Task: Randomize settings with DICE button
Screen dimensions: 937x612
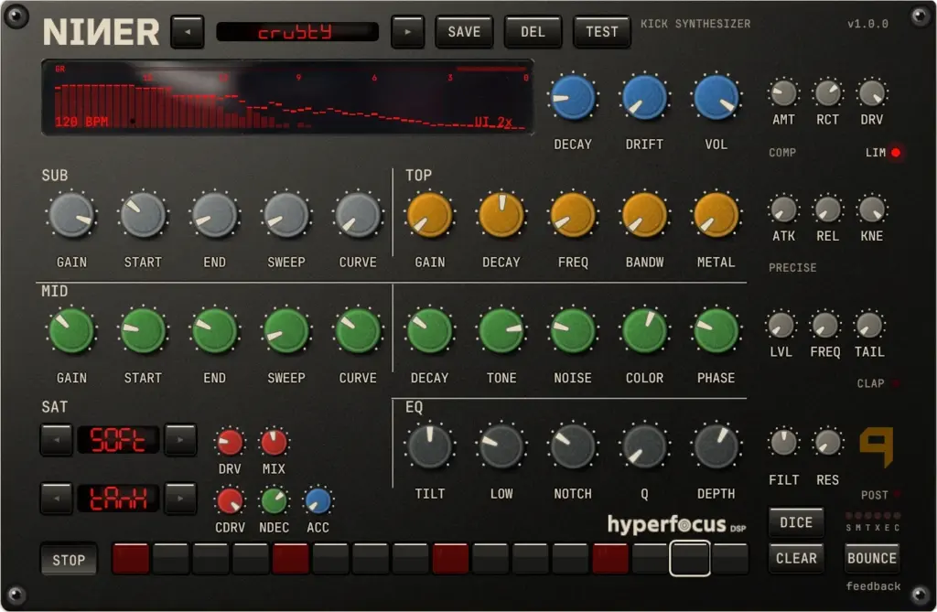Action: pyautogui.click(x=796, y=523)
